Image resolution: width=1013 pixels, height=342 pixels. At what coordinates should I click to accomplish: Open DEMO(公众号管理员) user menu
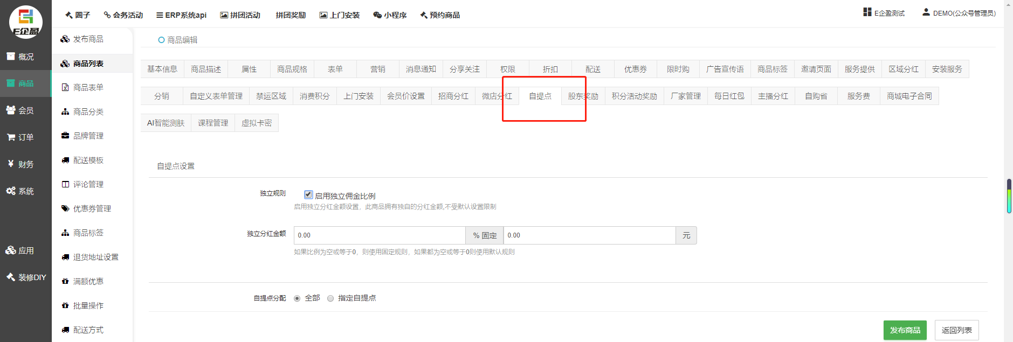coord(960,13)
